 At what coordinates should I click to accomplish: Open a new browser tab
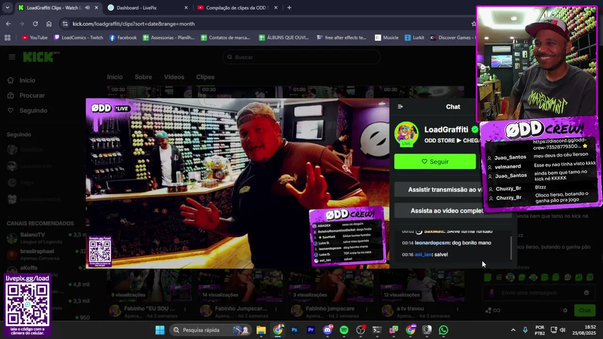(289, 8)
